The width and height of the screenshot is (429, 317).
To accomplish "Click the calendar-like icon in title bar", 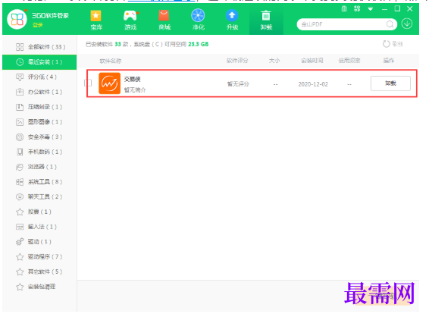I will 344,9.
